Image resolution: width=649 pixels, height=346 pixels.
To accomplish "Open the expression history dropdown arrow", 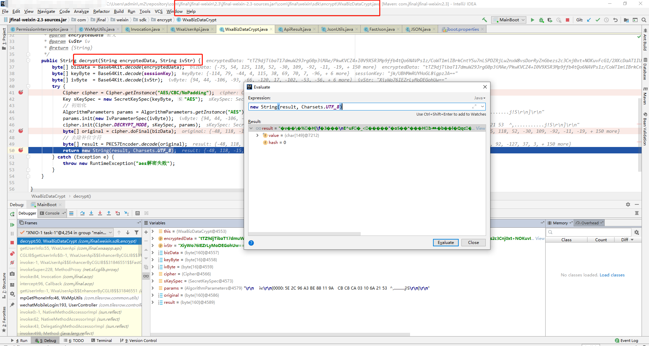I will pos(482,107).
